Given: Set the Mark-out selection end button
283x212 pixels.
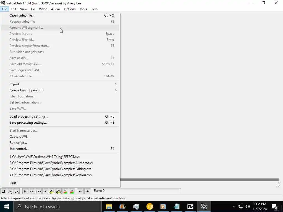Looking at the screenshot, I should (x=87, y=192).
